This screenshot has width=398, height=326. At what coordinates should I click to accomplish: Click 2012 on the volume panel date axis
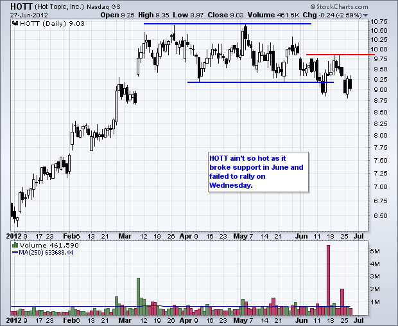point(13,320)
